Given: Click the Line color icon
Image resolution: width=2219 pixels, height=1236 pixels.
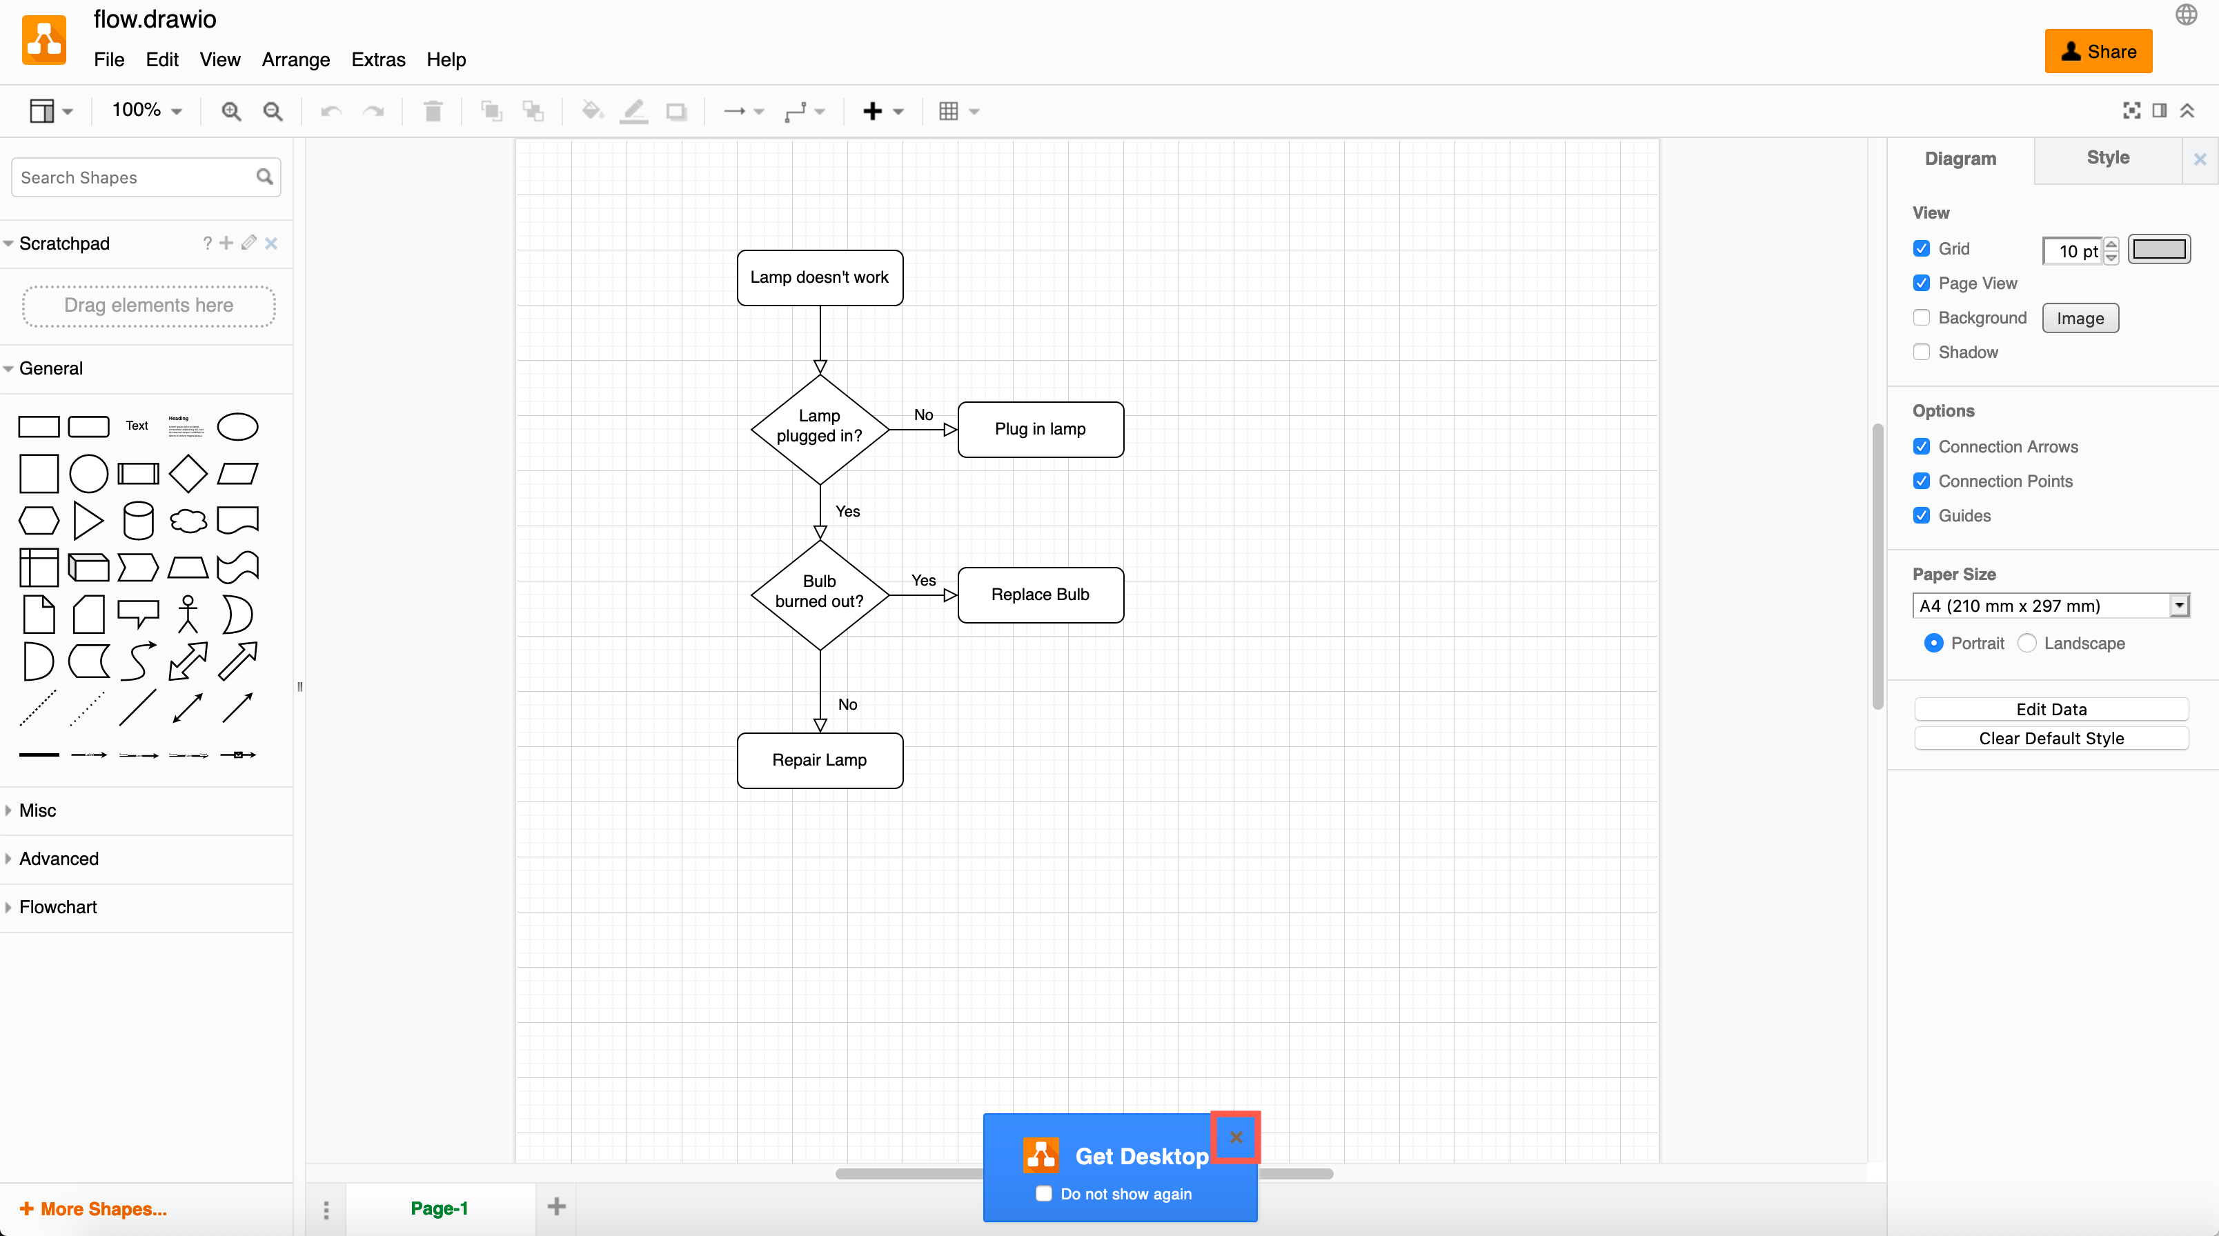Looking at the screenshot, I should coord(635,110).
